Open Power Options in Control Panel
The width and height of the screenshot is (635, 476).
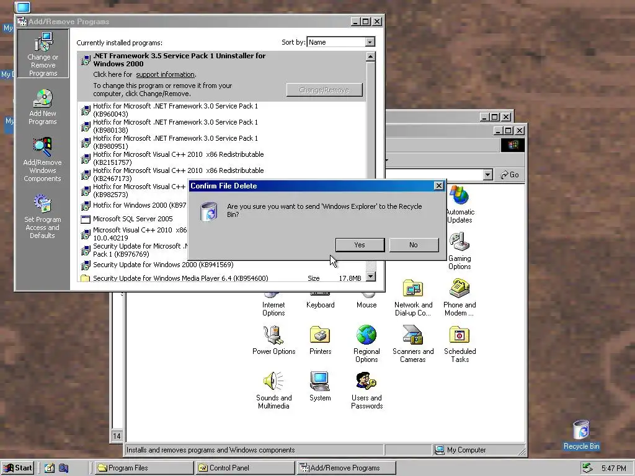coord(273,340)
